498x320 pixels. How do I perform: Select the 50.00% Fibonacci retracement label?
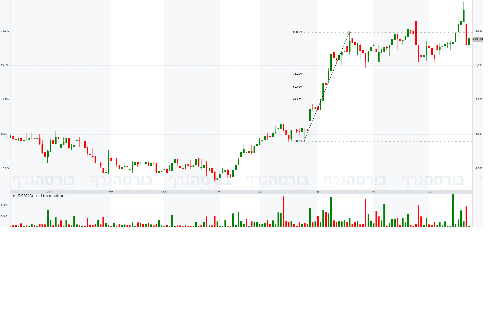pos(298,87)
